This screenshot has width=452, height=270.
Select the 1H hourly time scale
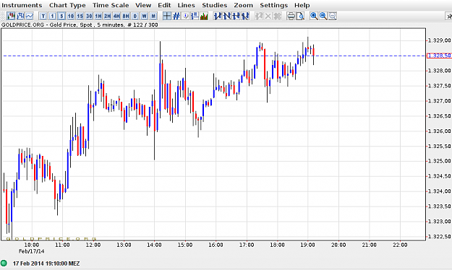(x=98, y=16)
